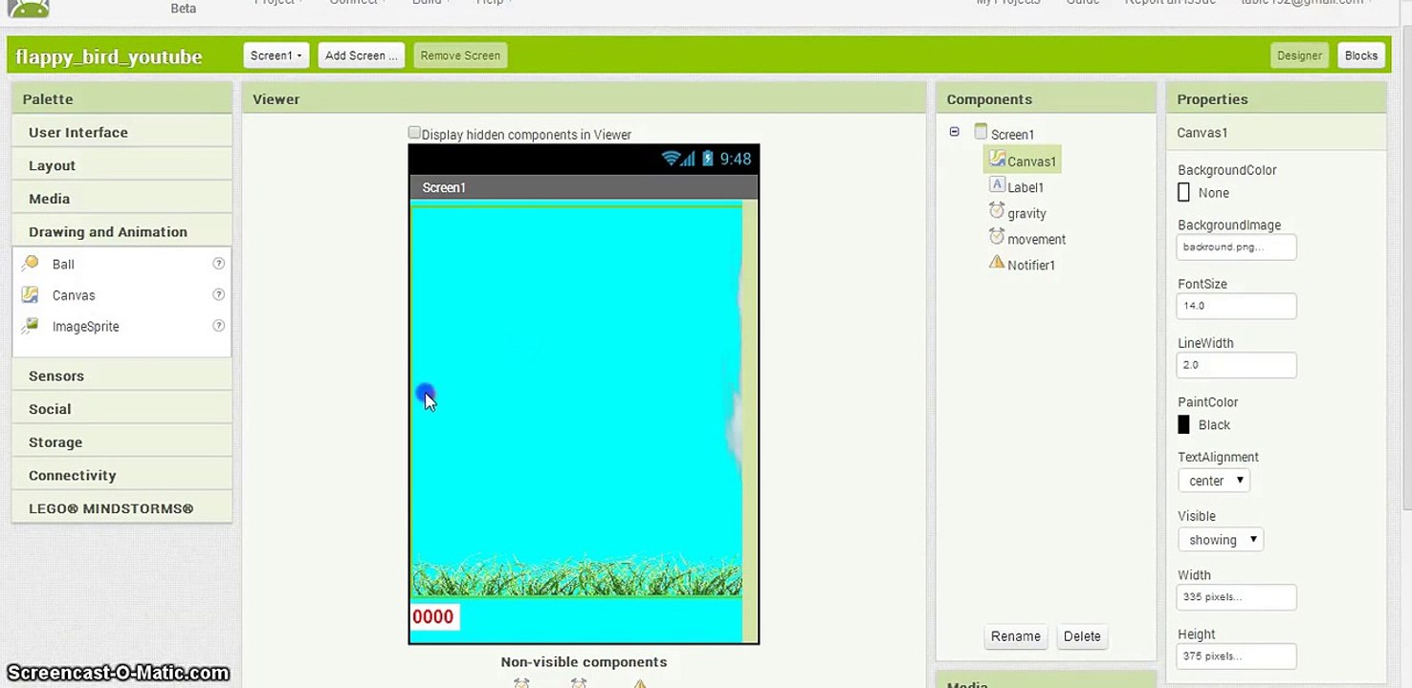The height and width of the screenshot is (688, 1412).
Task: Expand the Storage palette section
Action: coord(121,442)
